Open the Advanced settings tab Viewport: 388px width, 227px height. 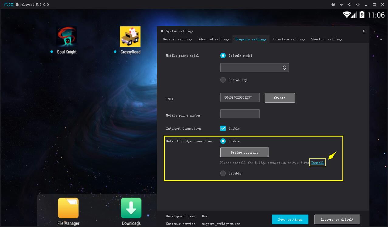pos(214,39)
